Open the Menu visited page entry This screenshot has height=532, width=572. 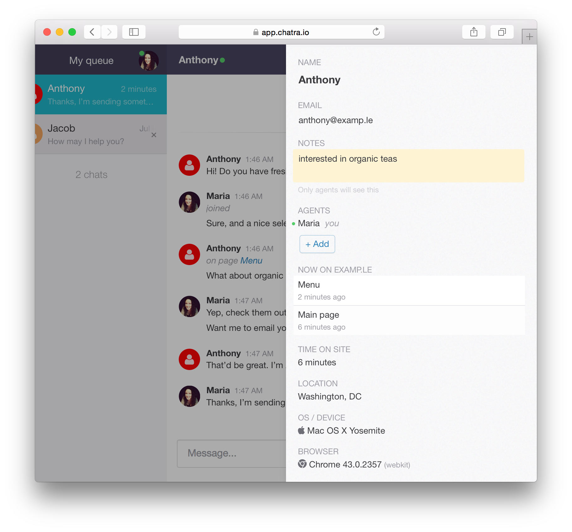tap(409, 290)
